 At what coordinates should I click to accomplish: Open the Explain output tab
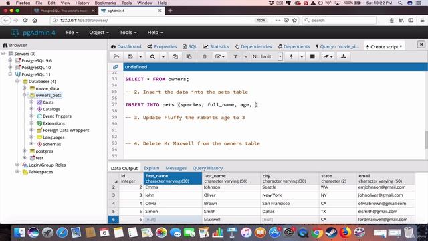[x=152, y=168]
